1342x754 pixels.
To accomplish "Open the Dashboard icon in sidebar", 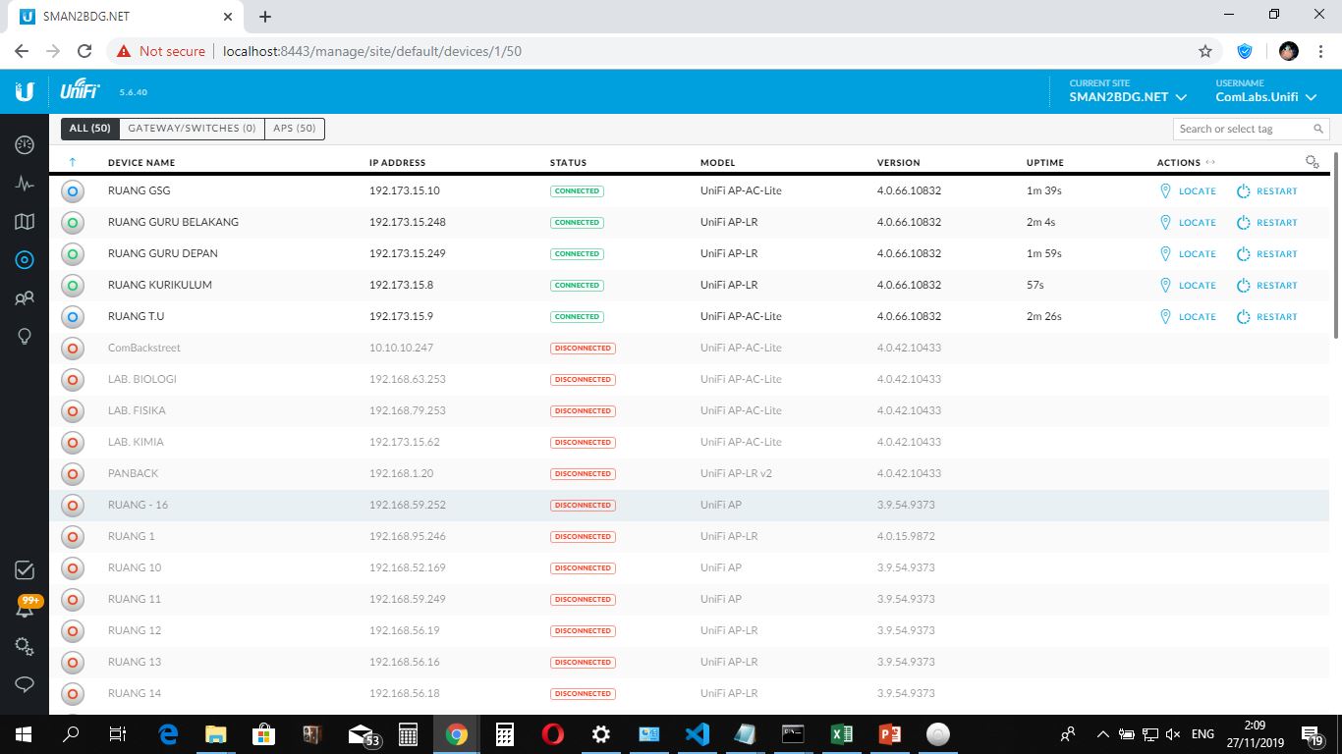I will point(25,145).
